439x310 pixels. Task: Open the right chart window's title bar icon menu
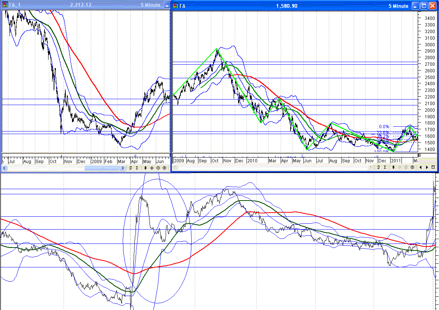click(176, 6)
